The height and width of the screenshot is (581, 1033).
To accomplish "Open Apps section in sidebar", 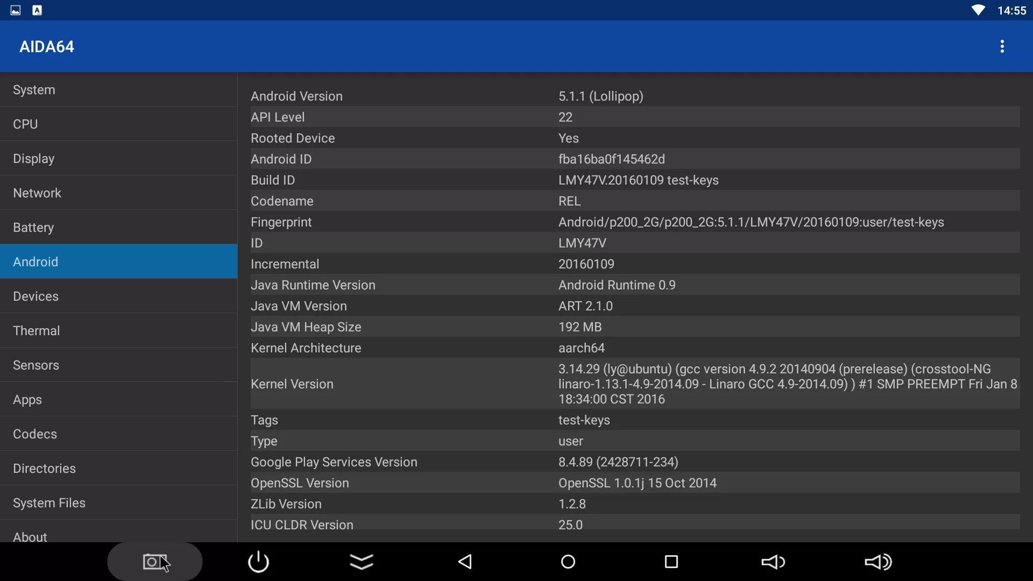I will point(27,399).
